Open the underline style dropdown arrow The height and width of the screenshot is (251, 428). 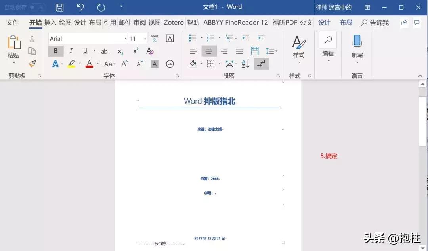(94, 51)
